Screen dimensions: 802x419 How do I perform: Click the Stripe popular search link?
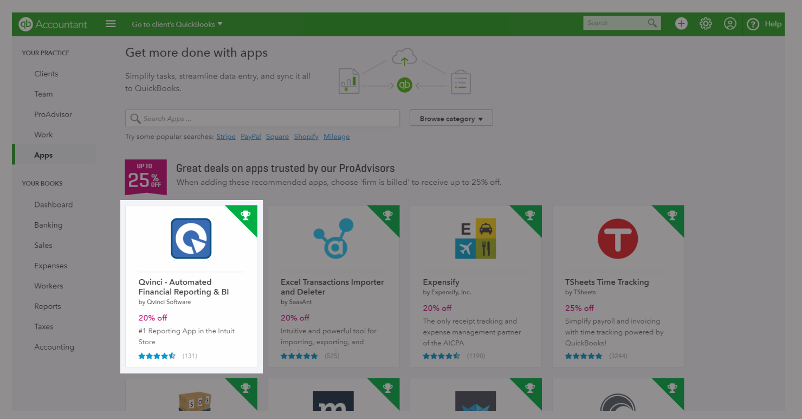[226, 137]
